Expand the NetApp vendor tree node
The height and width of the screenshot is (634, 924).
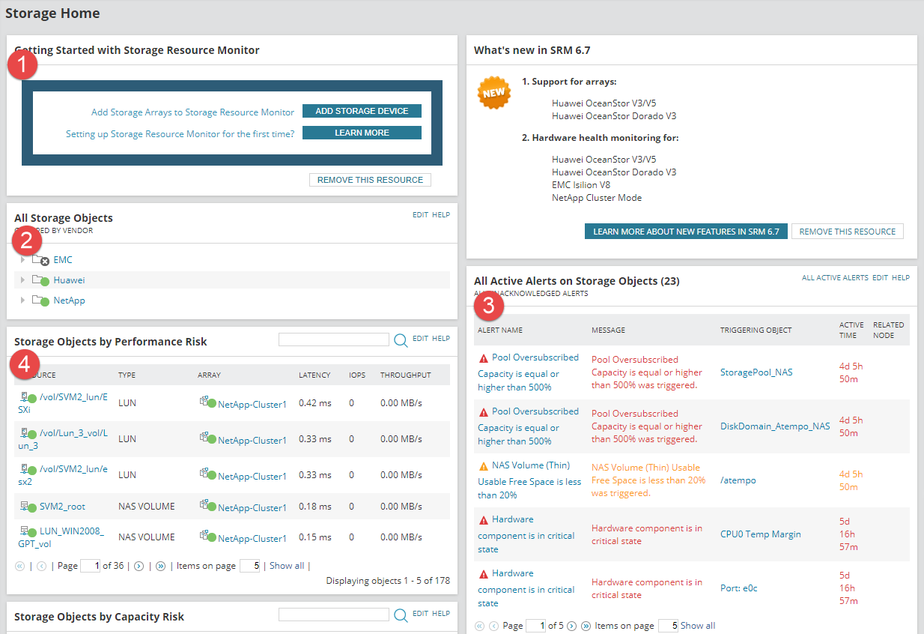(22, 301)
